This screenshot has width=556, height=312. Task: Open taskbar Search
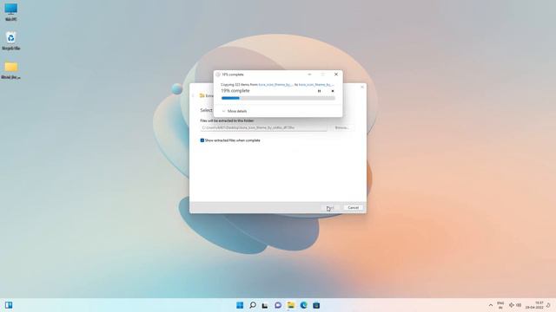point(253,305)
